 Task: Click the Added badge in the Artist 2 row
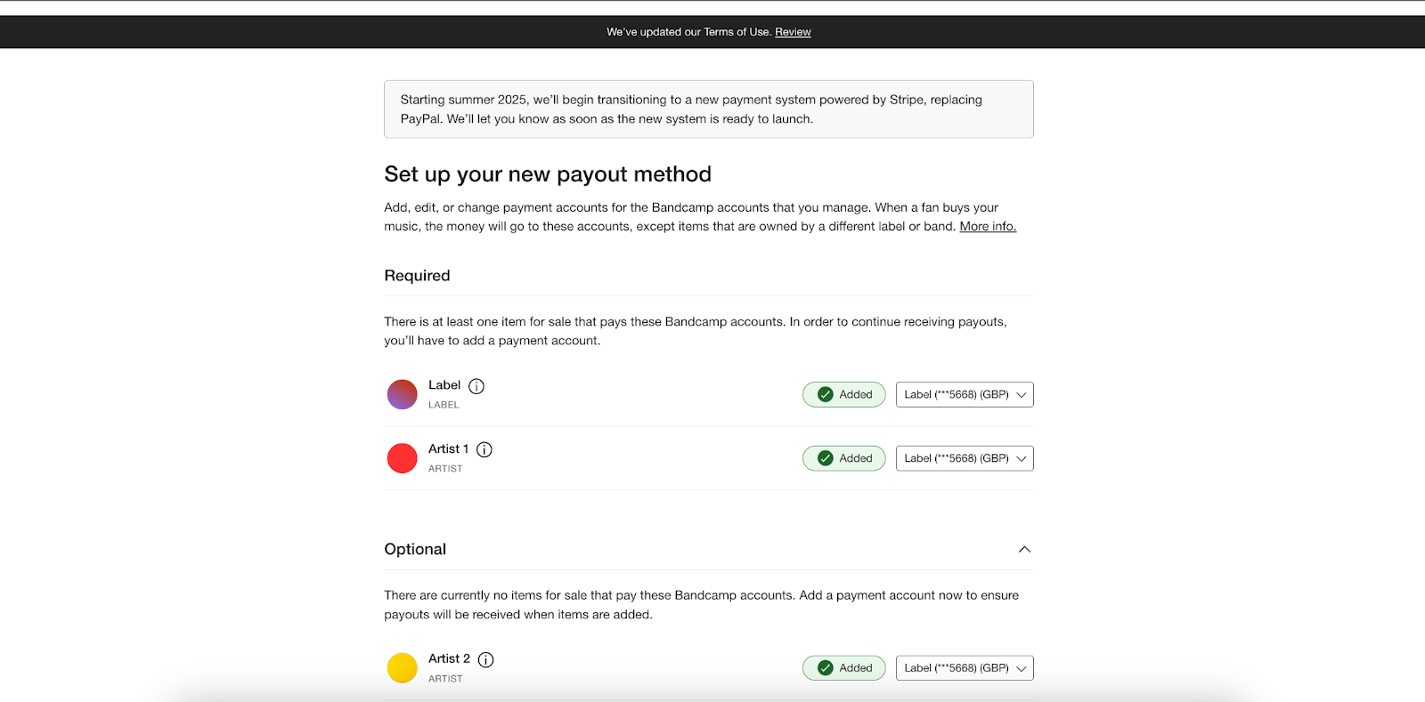(844, 668)
